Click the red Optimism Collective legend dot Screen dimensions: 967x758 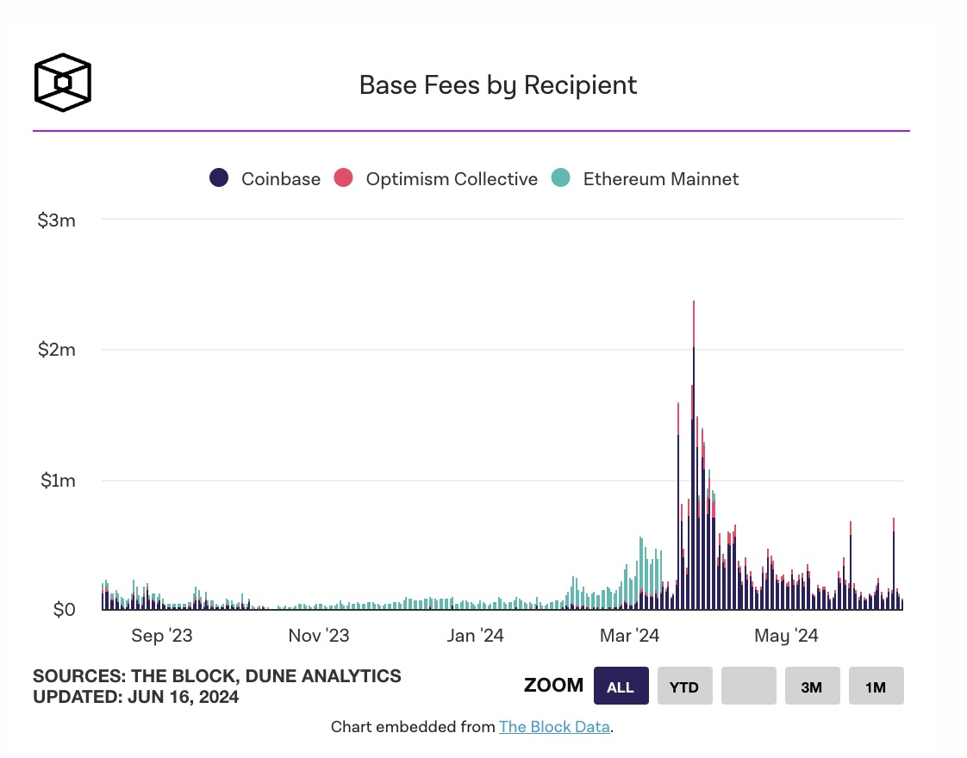click(344, 177)
